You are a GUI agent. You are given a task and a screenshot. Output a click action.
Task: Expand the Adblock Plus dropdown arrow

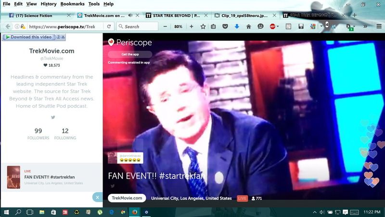(x=278, y=26)
